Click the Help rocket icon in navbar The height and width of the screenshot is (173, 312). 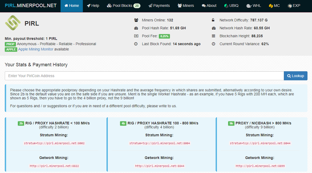[89, 6]
